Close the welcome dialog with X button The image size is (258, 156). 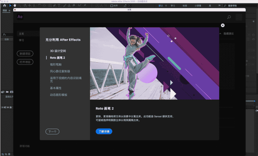click(223, 25)
